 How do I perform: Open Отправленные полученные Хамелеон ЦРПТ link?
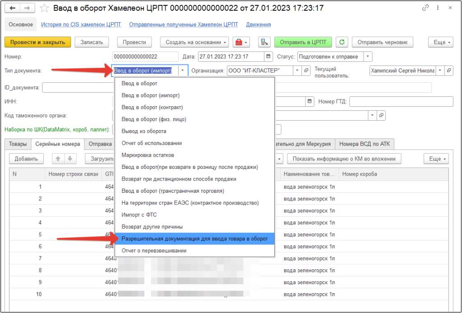184,25
